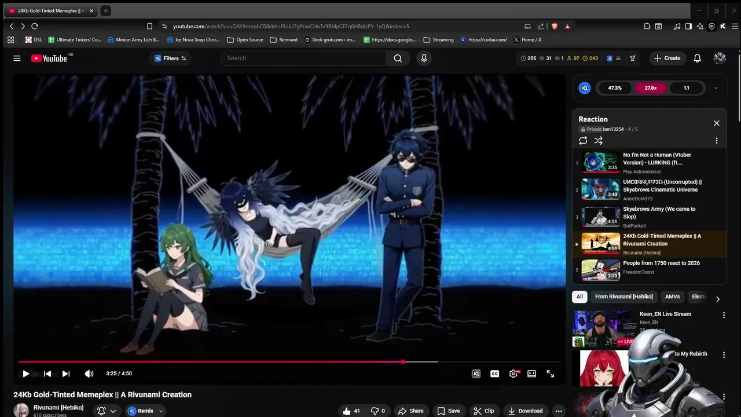The width and height of the screenshot is (741, 417).
Task: Play 'UNCORRUPT3D' playlist video
Action: click(648, 190)
